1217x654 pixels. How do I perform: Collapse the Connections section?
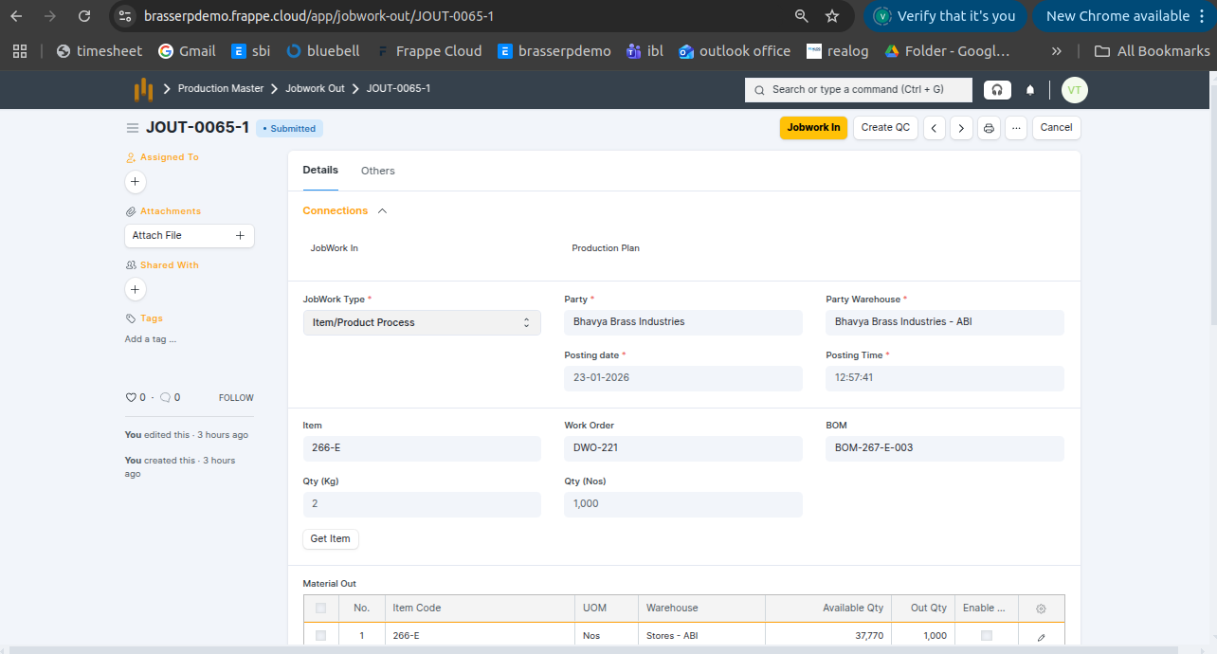click(x=382, y=211)
